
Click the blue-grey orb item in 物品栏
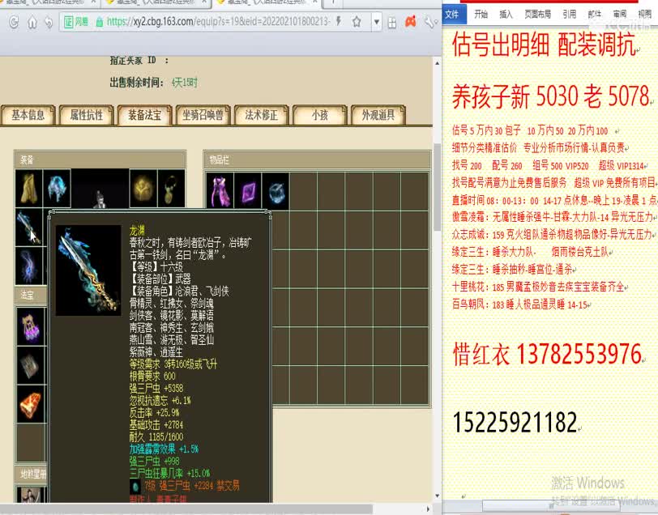point(276,192)
